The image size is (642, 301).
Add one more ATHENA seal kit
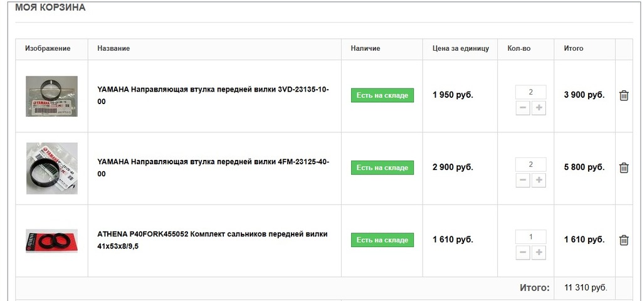539,252
